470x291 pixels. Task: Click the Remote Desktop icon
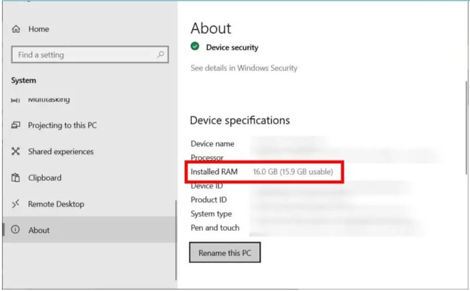[16, 204]
